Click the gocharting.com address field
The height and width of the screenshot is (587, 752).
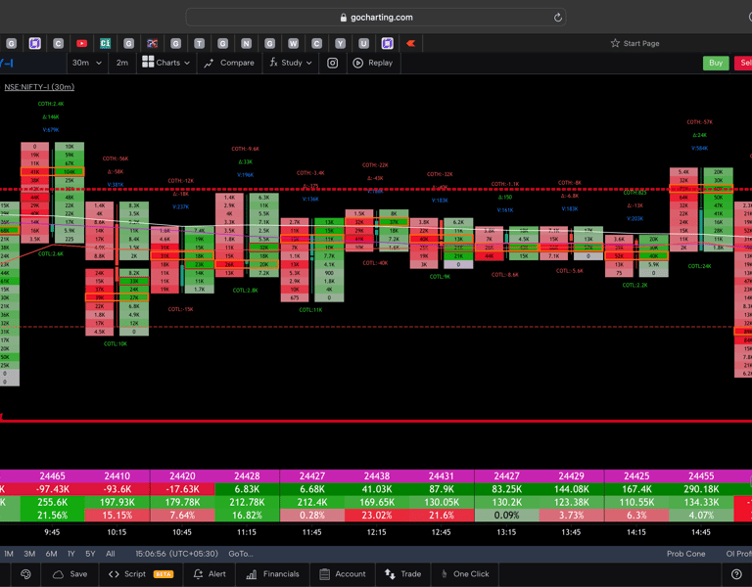click(x=376, y=18)
